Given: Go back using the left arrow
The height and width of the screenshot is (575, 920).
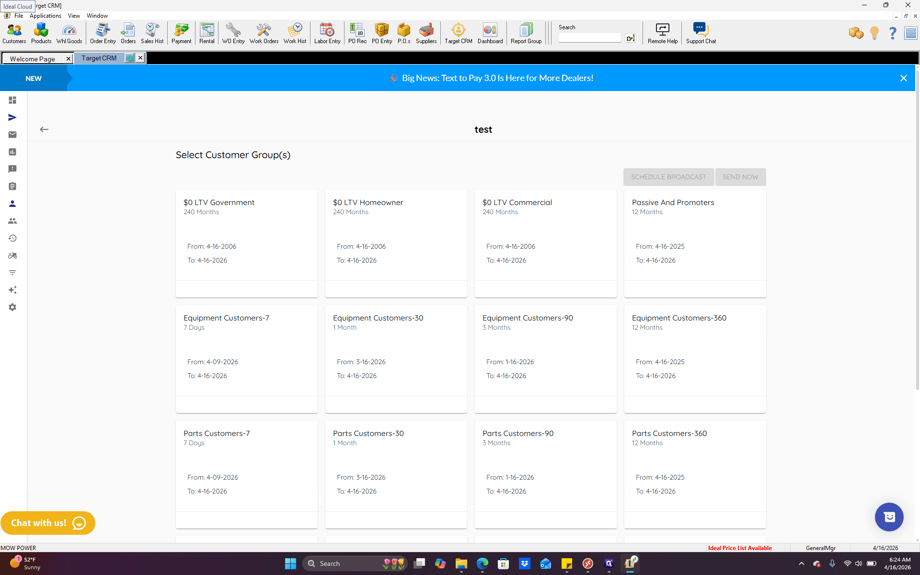Looking at the screenshot, I should click(x=44, y=129).
